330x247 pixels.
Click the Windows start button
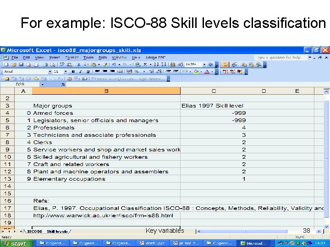pyautogui.click(x=16, y=243)
